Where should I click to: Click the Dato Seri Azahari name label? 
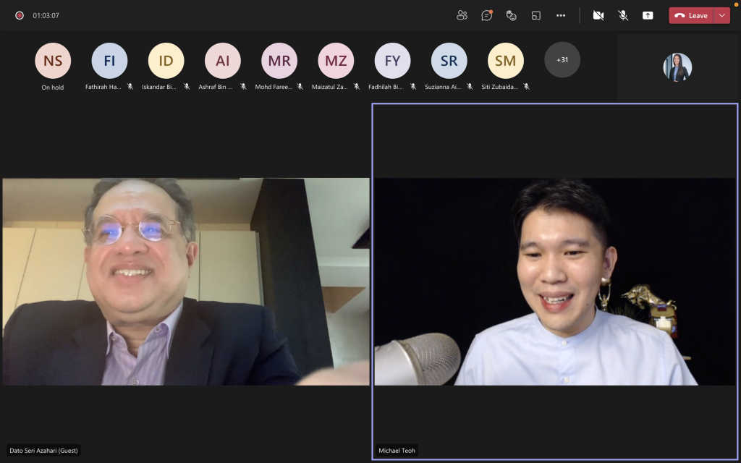[44, 451]
